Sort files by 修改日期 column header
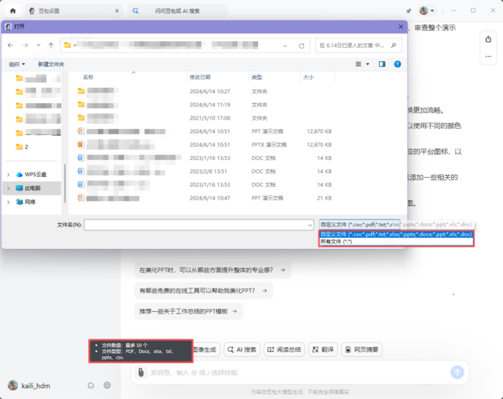This screenshot has width=503, height=399. (x=200, y=77)
